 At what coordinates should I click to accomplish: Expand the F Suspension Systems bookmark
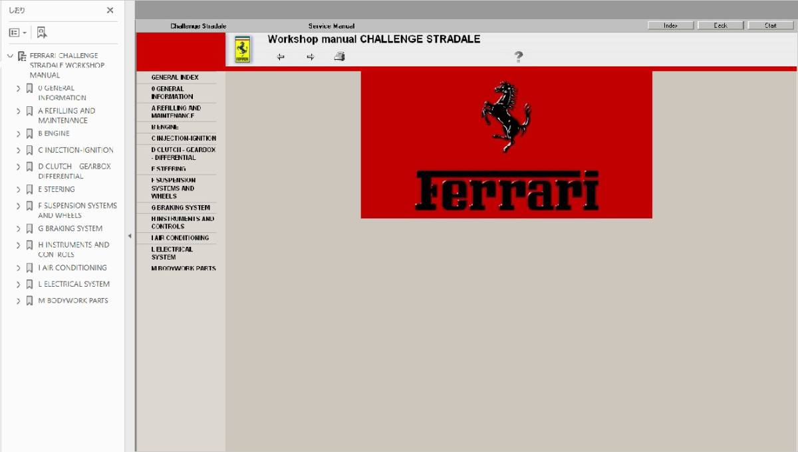coord(19,206)
